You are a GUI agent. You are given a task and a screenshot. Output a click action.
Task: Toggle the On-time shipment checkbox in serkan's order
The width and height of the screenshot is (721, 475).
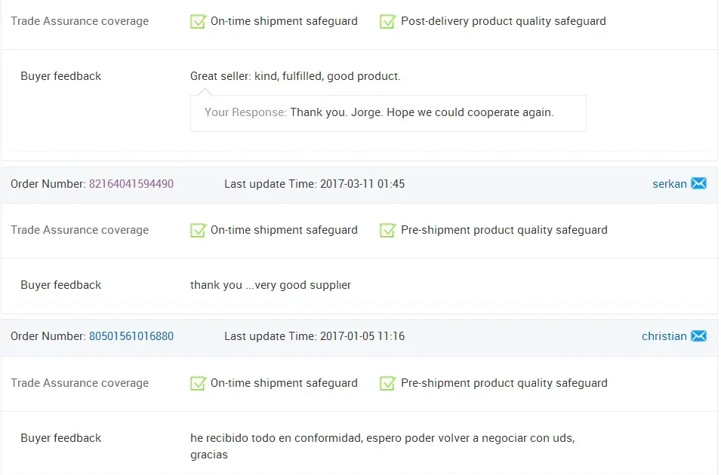coord(198,230)
